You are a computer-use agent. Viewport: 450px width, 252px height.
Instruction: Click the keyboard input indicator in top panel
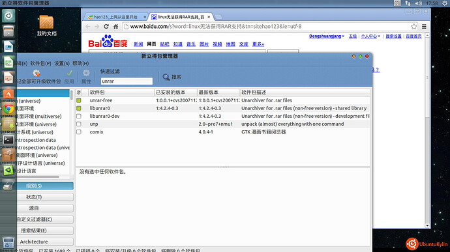coord(397,3)
